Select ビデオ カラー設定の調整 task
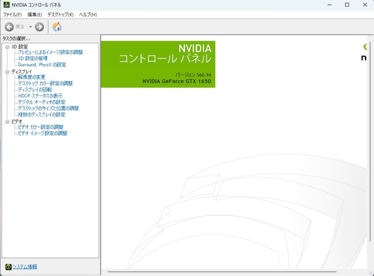The height and width of the screenshot is (276, 374). tap(41, 127)
